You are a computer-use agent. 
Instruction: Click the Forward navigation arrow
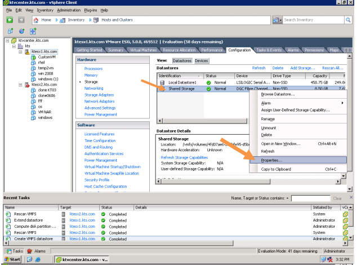tap(21, 20)
